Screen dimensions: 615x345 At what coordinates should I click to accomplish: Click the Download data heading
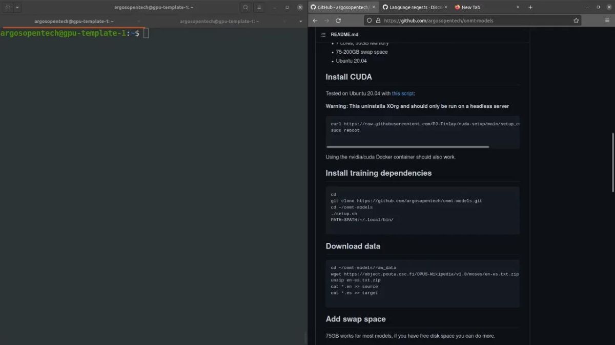tap(353, 246)
